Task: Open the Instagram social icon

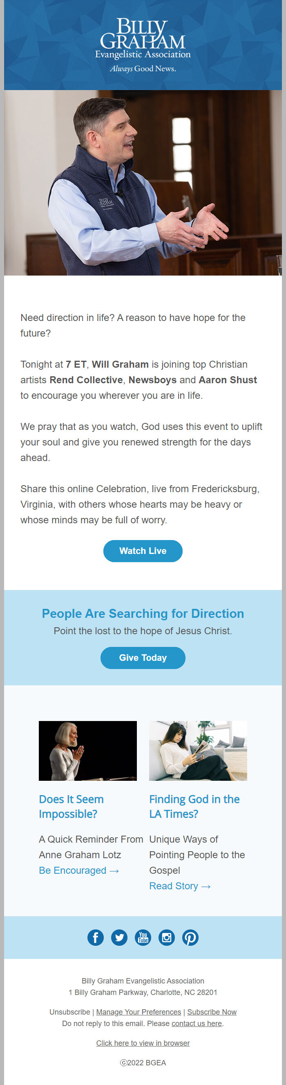Action: (x=167, y=937)
